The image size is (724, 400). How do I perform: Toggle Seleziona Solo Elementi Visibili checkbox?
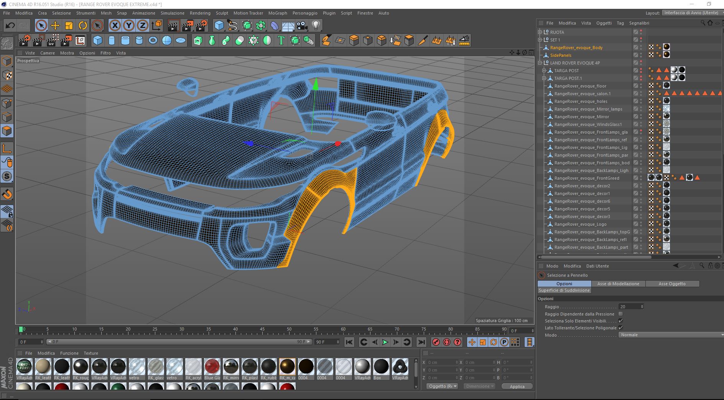[620, 321]
